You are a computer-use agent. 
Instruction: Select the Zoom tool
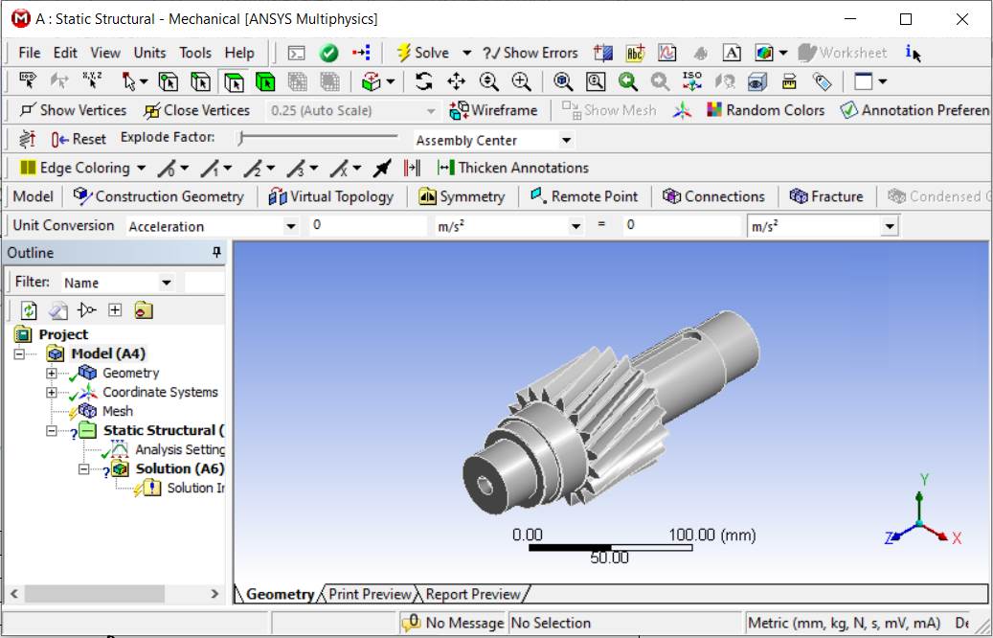tap(488, 81)
